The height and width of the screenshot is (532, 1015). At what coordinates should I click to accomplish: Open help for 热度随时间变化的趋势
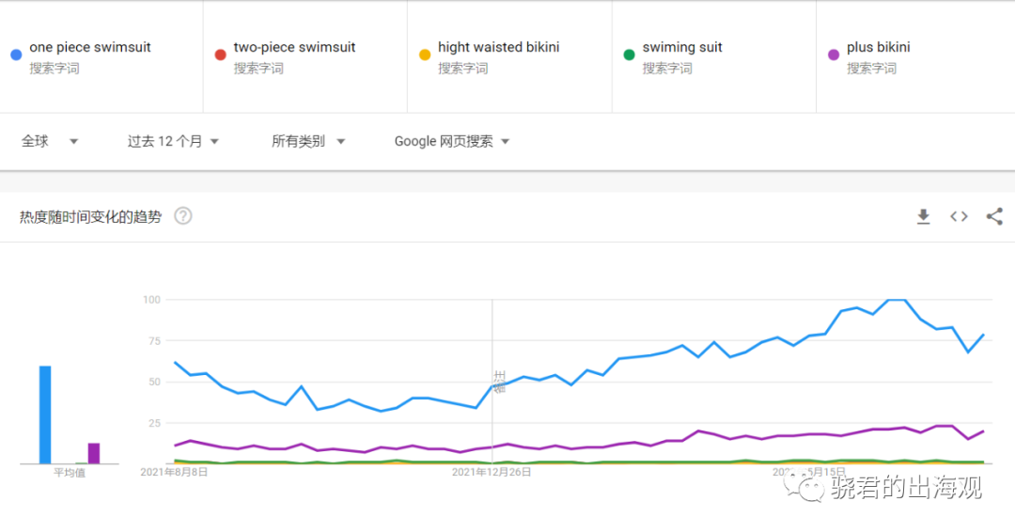click(x=183, y=216)
